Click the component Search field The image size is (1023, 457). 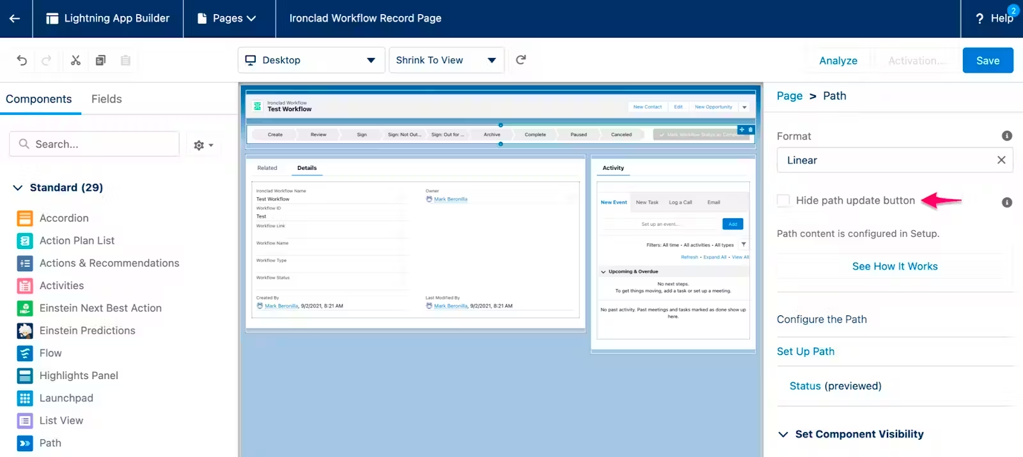coord(94,144)
